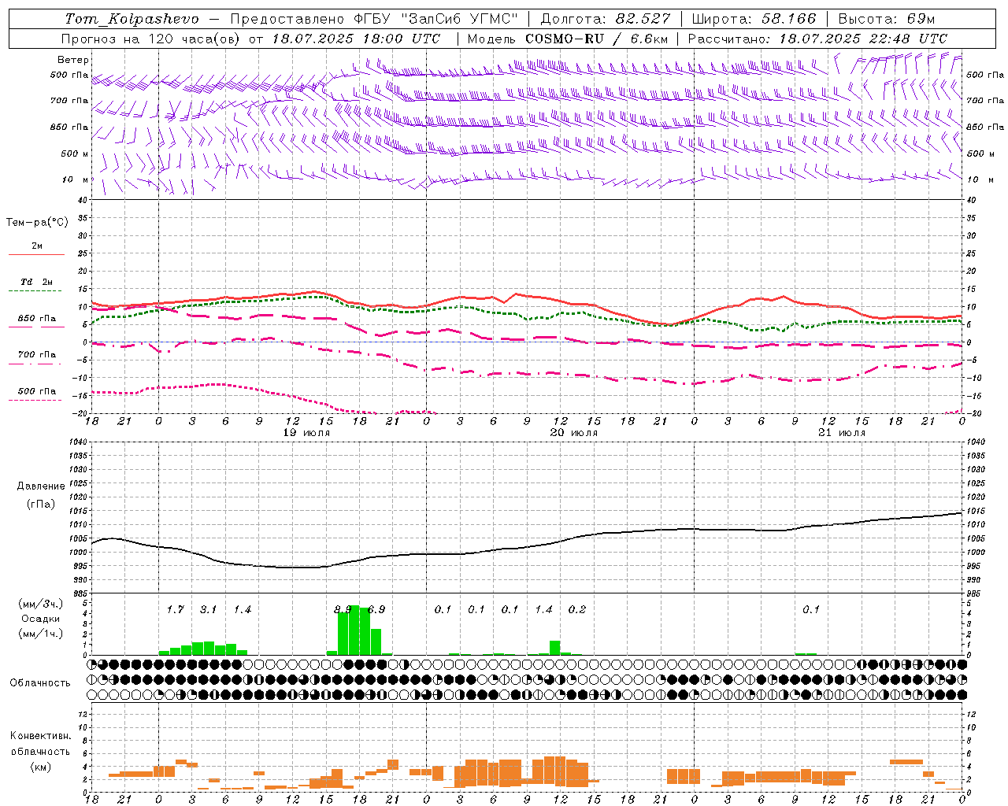
Task: Click the '21 июля' date label
Action: [x=841, y=433]
